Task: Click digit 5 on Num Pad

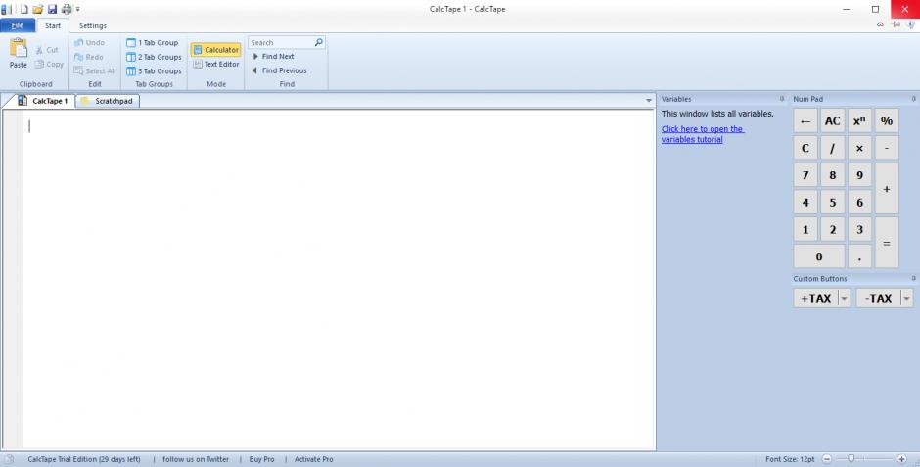Action: (x=832, y=203)
